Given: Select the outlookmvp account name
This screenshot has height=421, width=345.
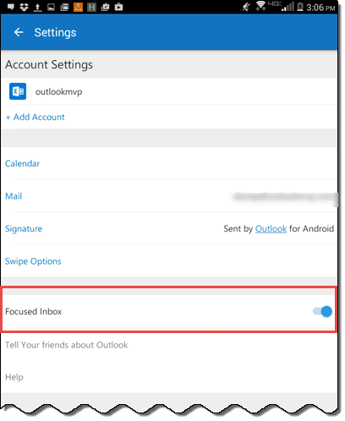Looking at the screenshot, I should [58, 92].
